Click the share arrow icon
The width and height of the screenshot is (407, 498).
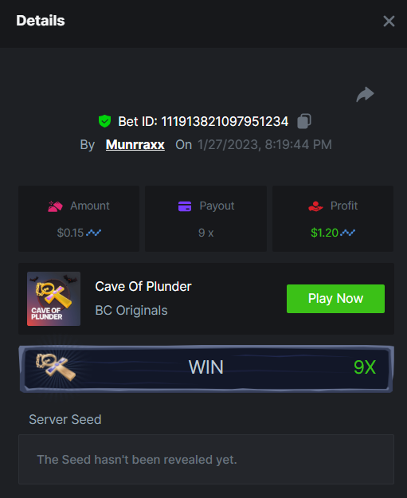(365, 94)
